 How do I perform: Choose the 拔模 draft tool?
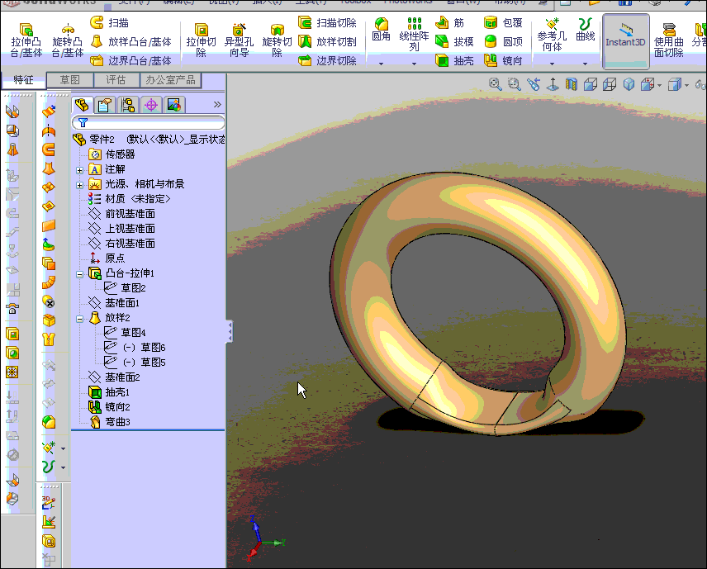pyautogui.click(x=454, y=41)
